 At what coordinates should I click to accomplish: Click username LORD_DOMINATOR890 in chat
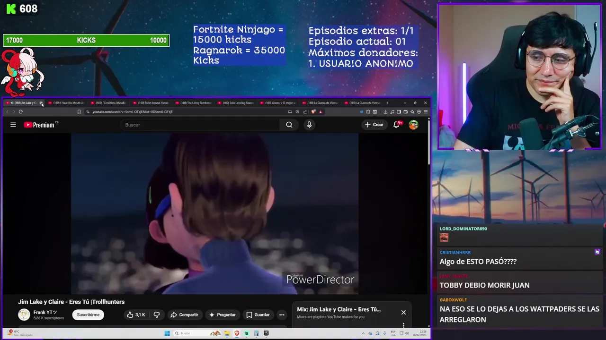[x=463, y=229]
